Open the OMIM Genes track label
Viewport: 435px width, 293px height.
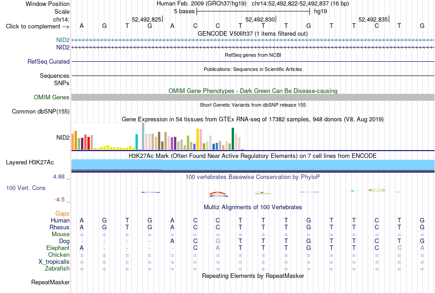click(x=52, y=97)
